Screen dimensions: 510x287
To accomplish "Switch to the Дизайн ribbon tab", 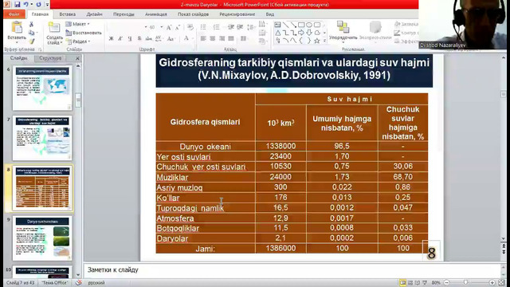I will (94, 14).
